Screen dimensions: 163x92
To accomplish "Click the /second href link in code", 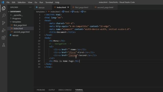I will click(x=73, y=55).
